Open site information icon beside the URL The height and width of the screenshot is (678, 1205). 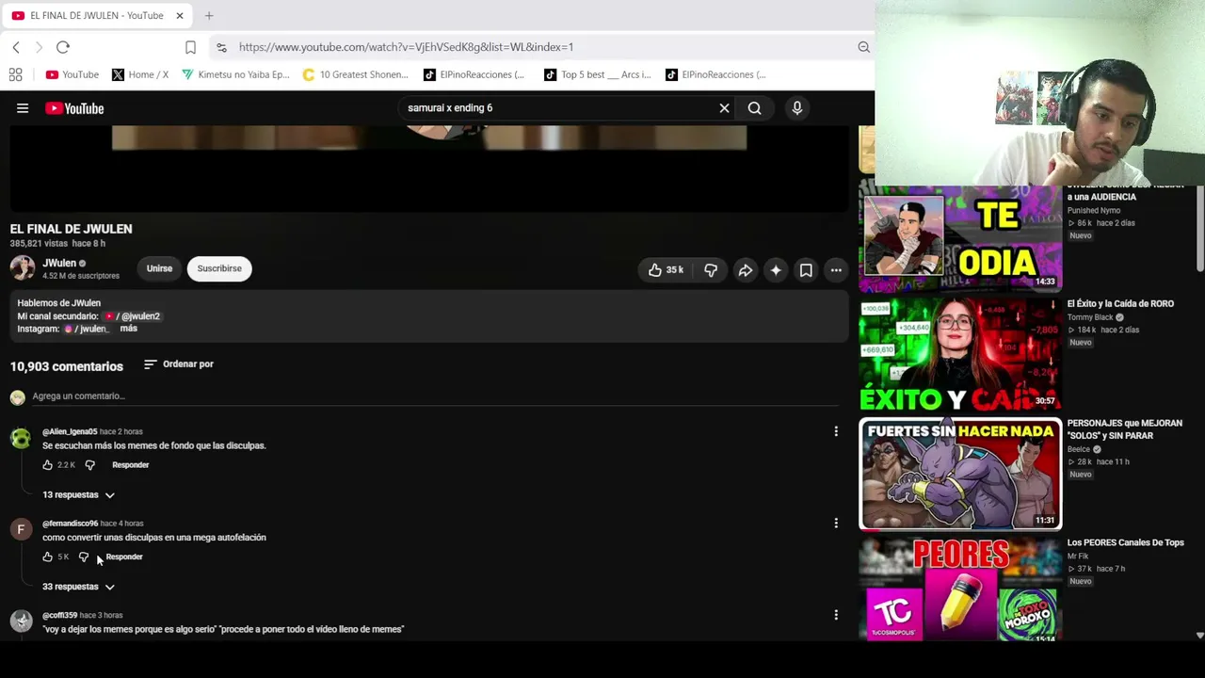221,47
